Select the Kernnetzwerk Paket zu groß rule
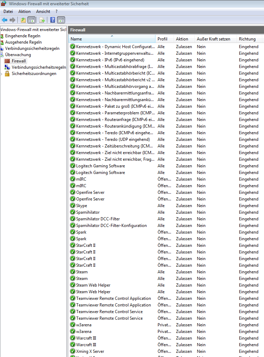The height and width of the screenshot is (357, 264). pyautogui.click(x=115, y=106)
